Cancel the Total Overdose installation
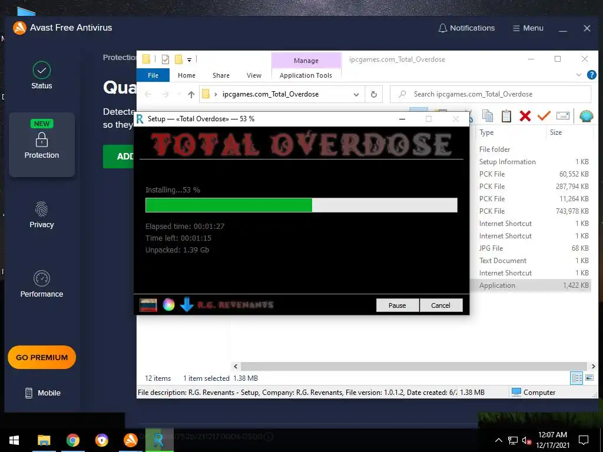The image size is (603, 452). tap(440, 305)
